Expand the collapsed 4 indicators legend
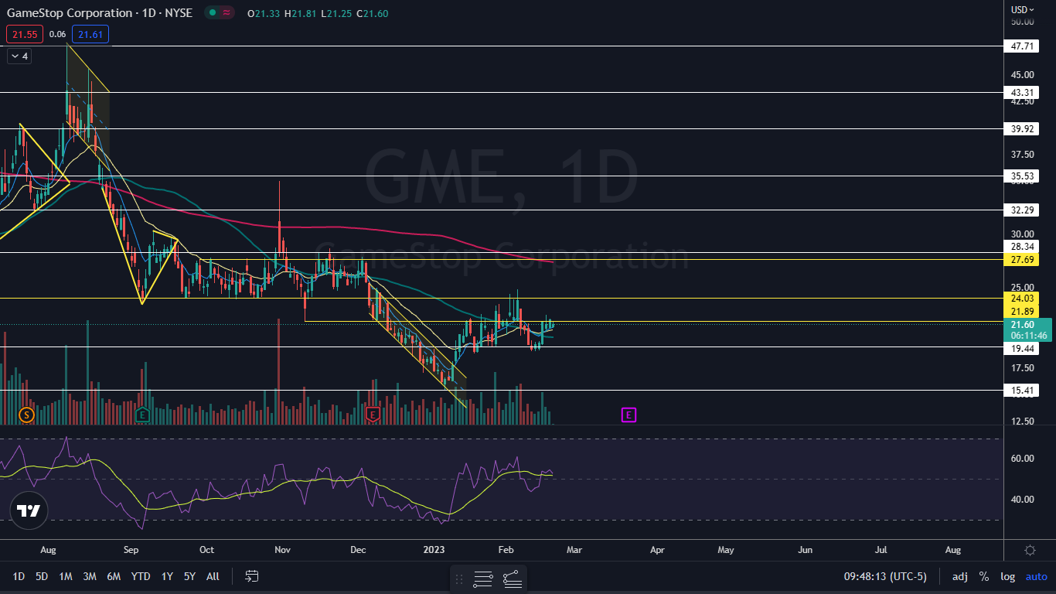Viewport: 1056px width, 594px height. point(19,56)
